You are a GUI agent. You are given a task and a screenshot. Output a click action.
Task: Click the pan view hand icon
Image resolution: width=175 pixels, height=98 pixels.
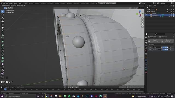click(142, 22)
